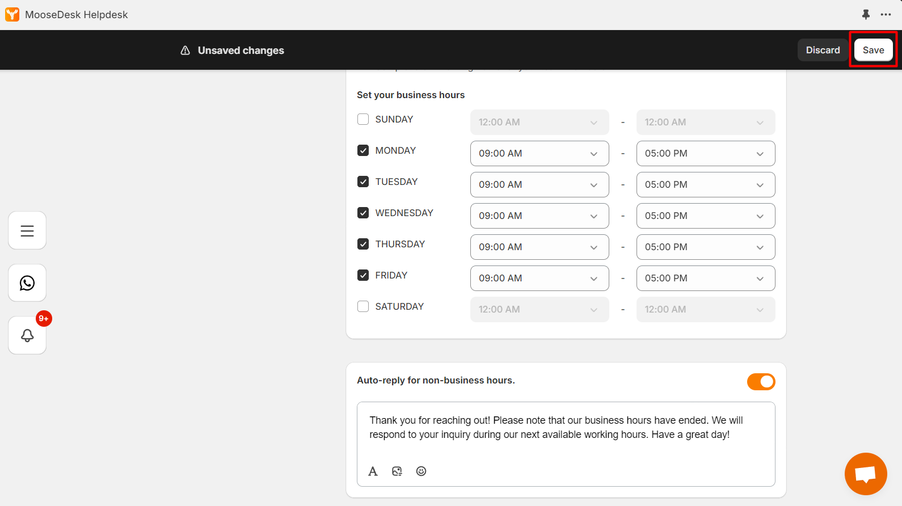Open the orange chat widget bubble
902x506 pixels.
click(x=866, y=474)
